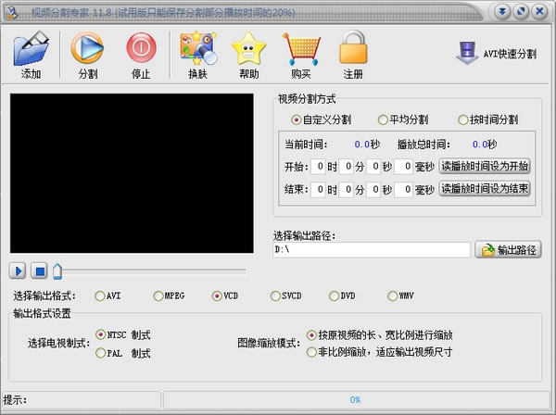Open 帮助 (Help) star icon
This screenshot has height=415, width=556.
coord(247,48)
